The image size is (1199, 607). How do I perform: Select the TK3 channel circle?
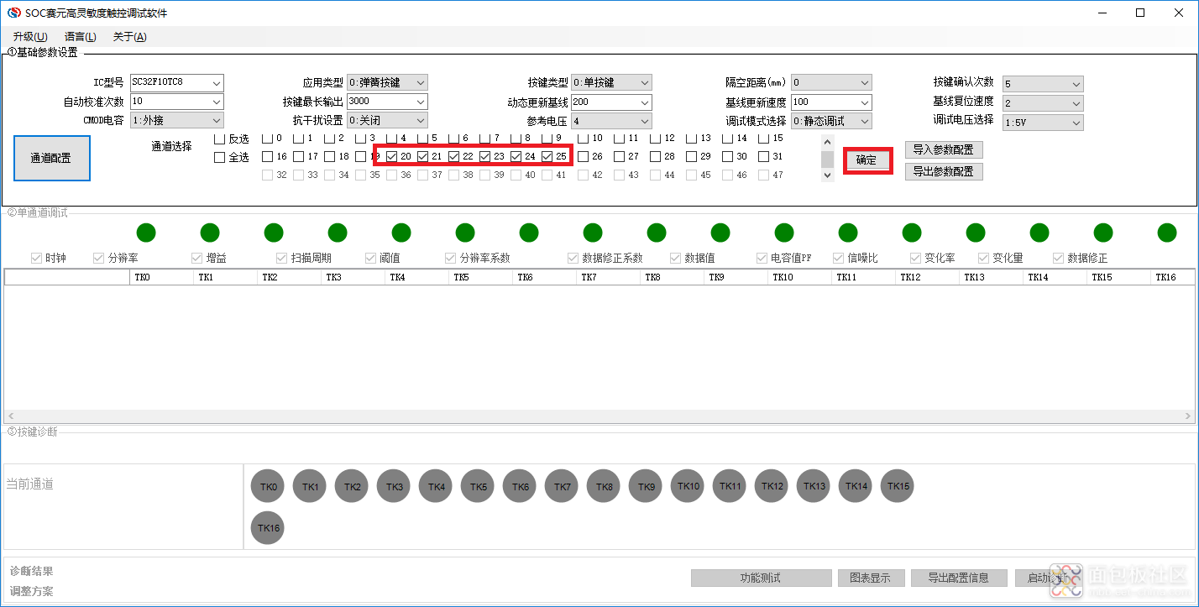coord(394,486)
